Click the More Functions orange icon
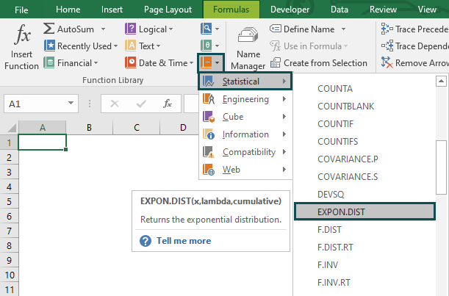 (206, 62)
